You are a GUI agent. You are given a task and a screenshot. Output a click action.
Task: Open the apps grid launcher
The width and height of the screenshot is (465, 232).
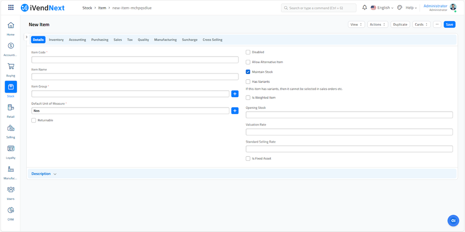click(x=11, y=8)
